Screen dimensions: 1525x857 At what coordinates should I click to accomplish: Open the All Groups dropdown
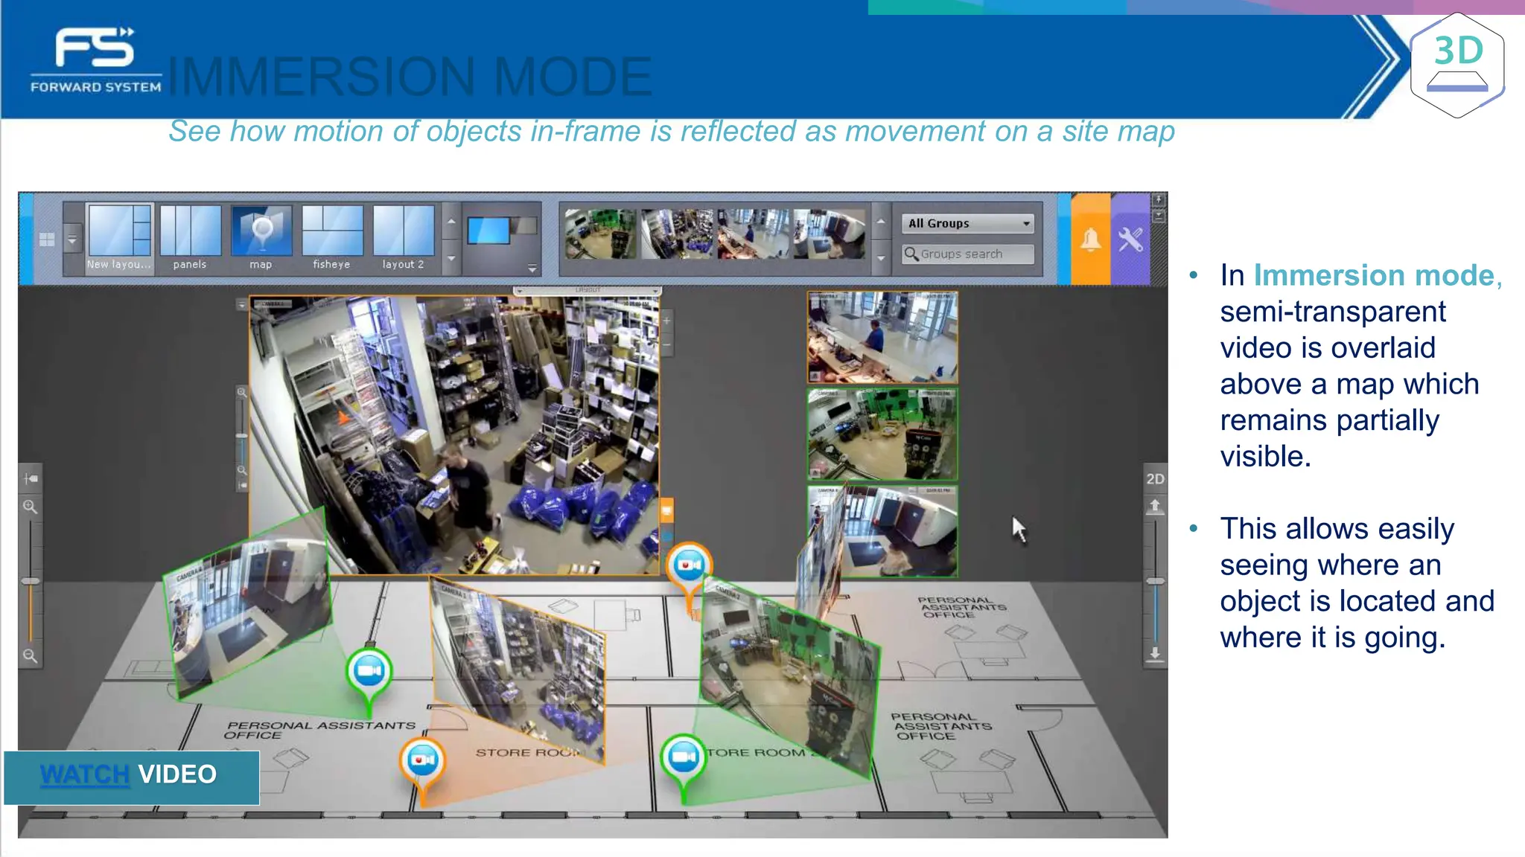968,223
